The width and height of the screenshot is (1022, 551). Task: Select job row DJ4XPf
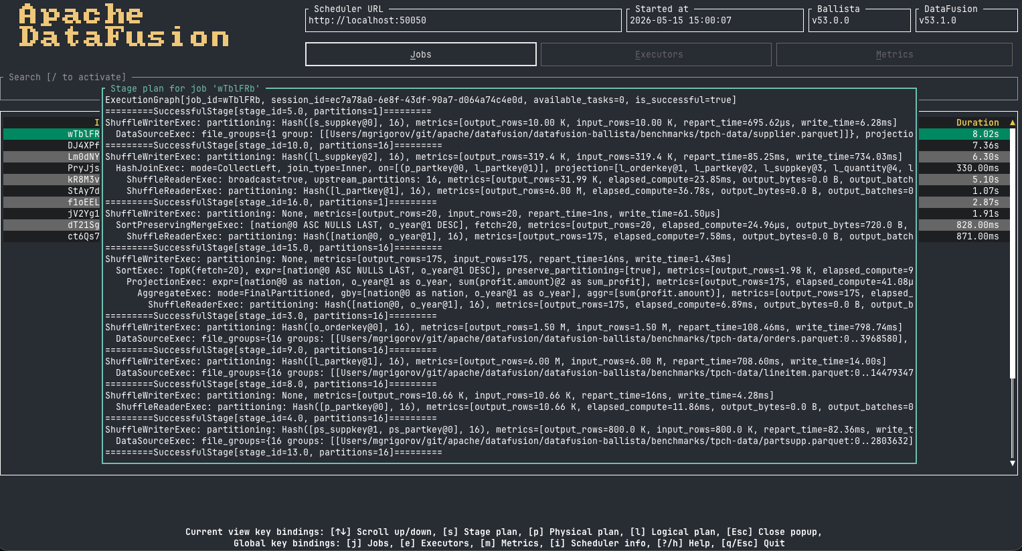pyautogui.click(x=52, y=145)
